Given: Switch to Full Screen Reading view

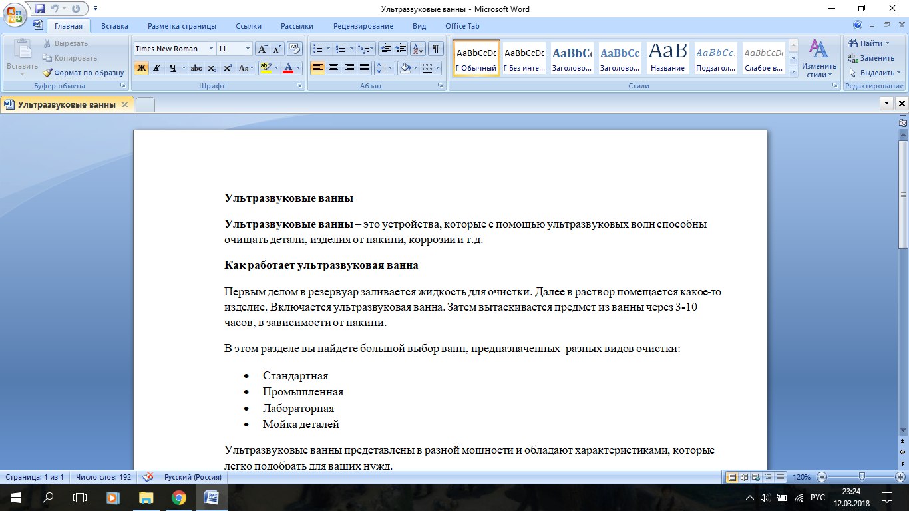Looking at the screenshot, I should point(745,477).
